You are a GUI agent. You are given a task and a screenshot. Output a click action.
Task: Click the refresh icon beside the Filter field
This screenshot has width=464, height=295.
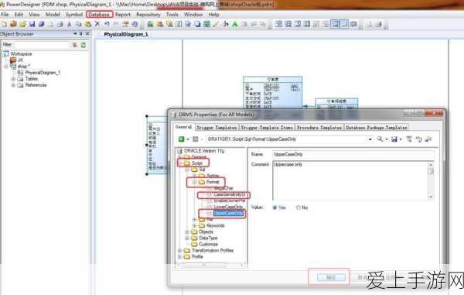point(84,45)
